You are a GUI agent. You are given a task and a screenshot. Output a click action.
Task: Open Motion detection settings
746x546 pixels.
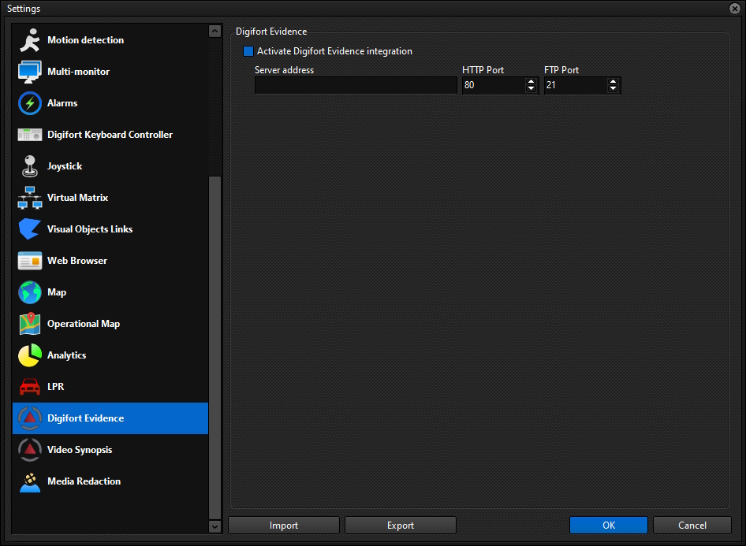[110, 40]
